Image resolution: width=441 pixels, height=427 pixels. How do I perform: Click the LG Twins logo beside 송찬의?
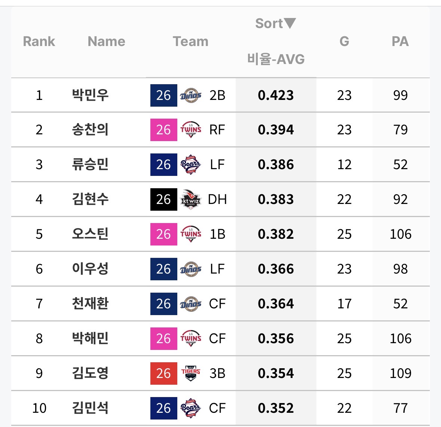point(191,130)
